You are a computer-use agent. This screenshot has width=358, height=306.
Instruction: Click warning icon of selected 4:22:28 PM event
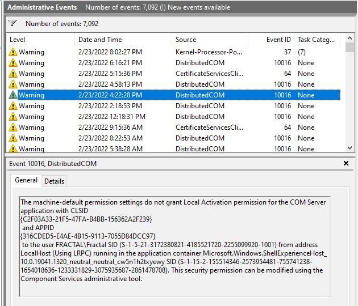click(x=13, y=95)
